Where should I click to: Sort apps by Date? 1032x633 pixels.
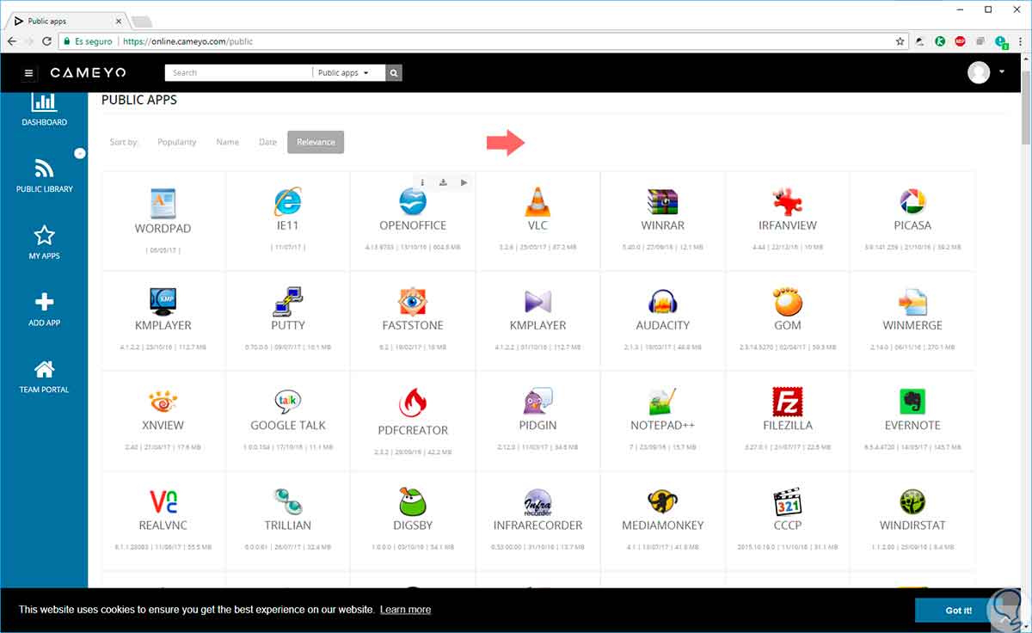268,142
